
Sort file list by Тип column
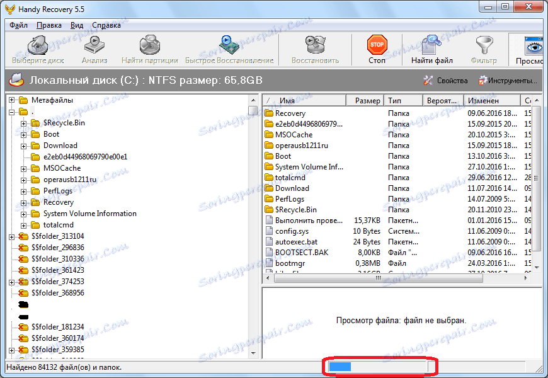coord(403,100)
